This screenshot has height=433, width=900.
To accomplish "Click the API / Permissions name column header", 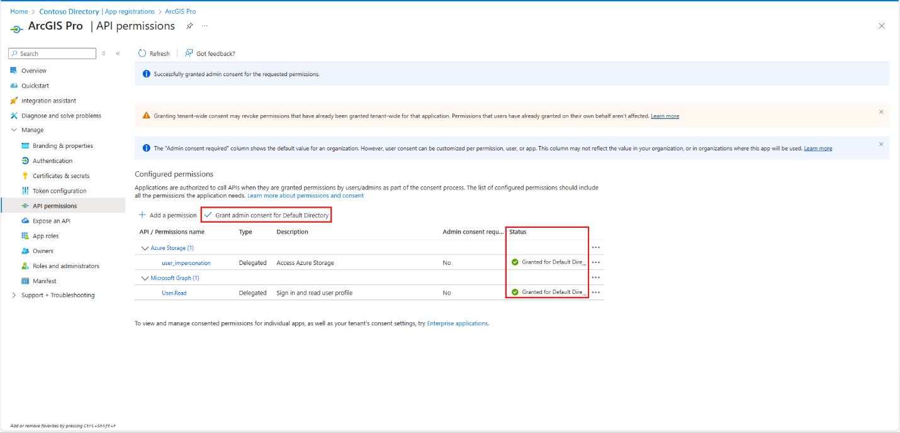I will [x=172, y=232].
